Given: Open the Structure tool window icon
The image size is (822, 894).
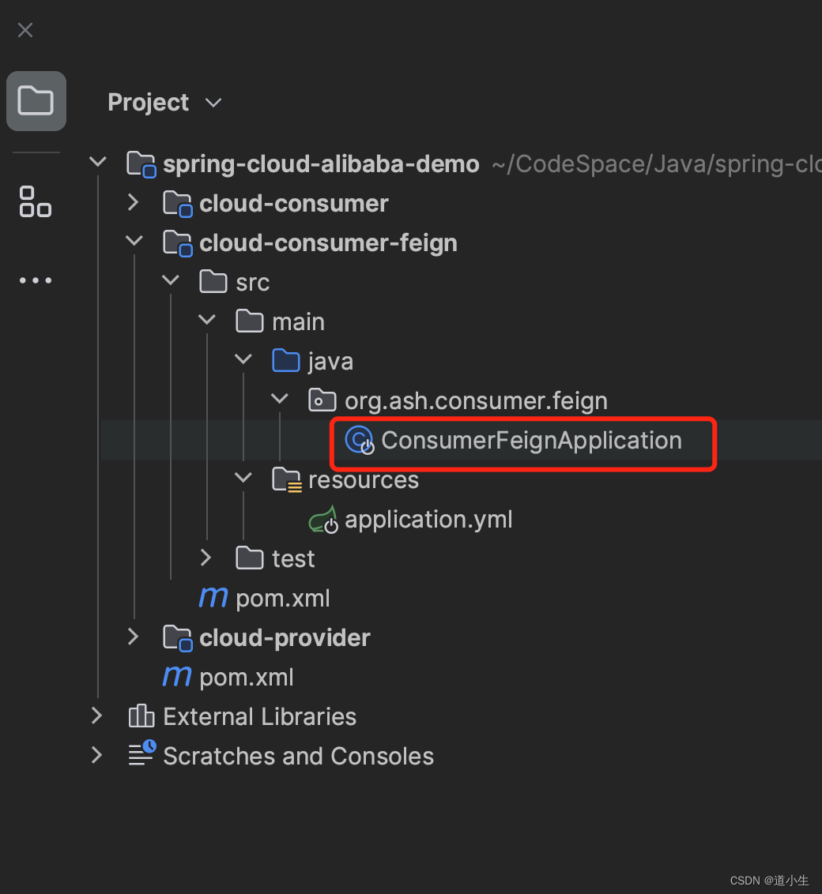Looking at the screenshot, I should (x=36, y=201).
